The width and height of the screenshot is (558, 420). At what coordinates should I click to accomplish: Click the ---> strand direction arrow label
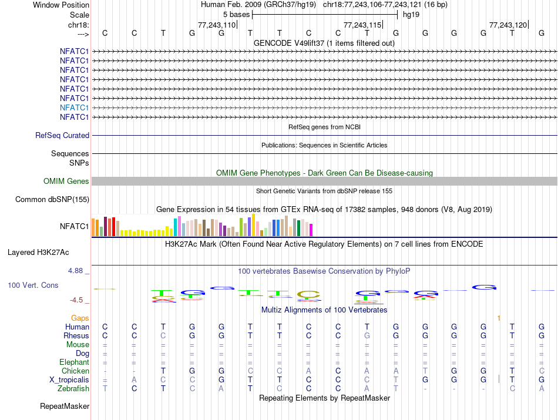(83, 34)
